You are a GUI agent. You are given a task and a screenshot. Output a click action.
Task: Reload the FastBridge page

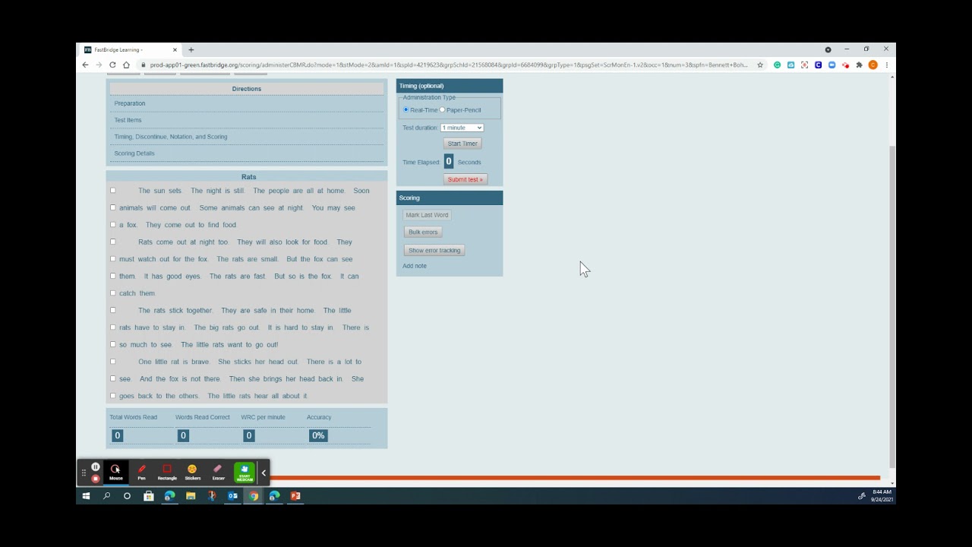pyautogui.click(x=112, y=65)
